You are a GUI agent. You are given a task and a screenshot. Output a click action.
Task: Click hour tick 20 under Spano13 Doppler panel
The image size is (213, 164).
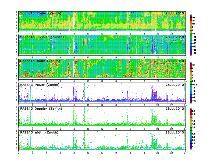click(x=158, y=58)
